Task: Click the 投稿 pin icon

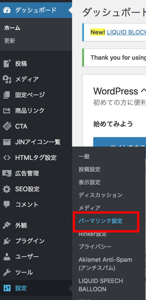Action: [x=7, y=64]
